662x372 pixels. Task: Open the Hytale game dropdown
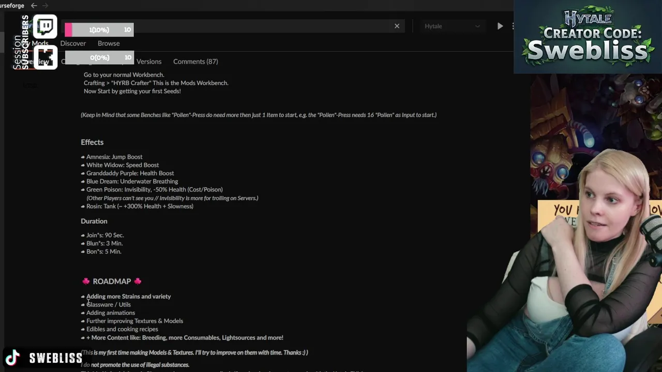pyautogui.click(x=452, y=26)
